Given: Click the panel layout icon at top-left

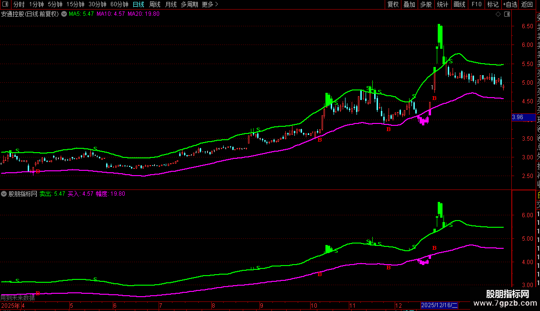Looking at the screenshot, I should click(x=5, y=4).
